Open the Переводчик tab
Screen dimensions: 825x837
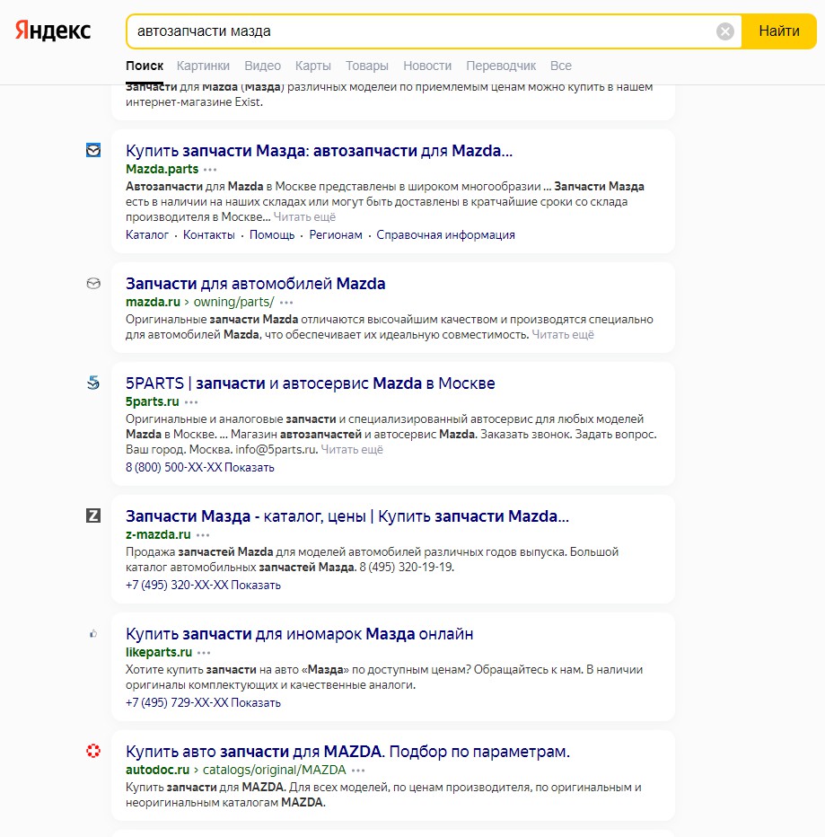coord(501,66)
